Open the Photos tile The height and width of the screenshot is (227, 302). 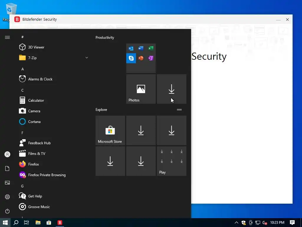pyautogui.click(x=141, y=89)
